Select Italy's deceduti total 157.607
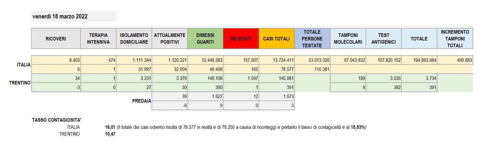 click(x=241, y=60)
